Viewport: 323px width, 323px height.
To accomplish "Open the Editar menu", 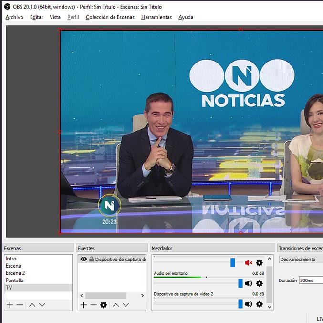I will (x=36, y=17).
